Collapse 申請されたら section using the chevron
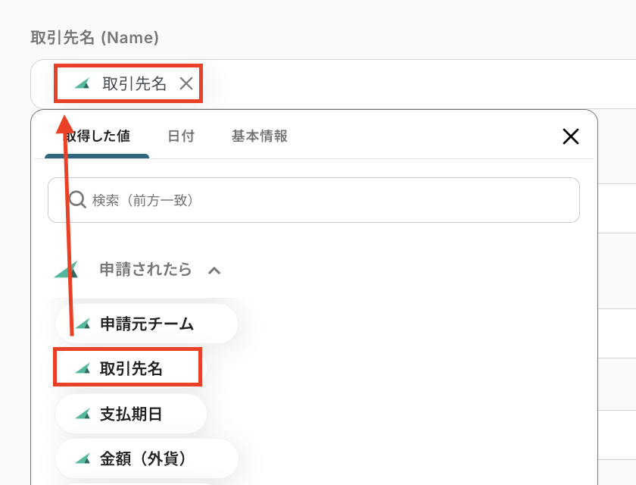Viewport: 636px width, 485px height. tap(214, 270)
